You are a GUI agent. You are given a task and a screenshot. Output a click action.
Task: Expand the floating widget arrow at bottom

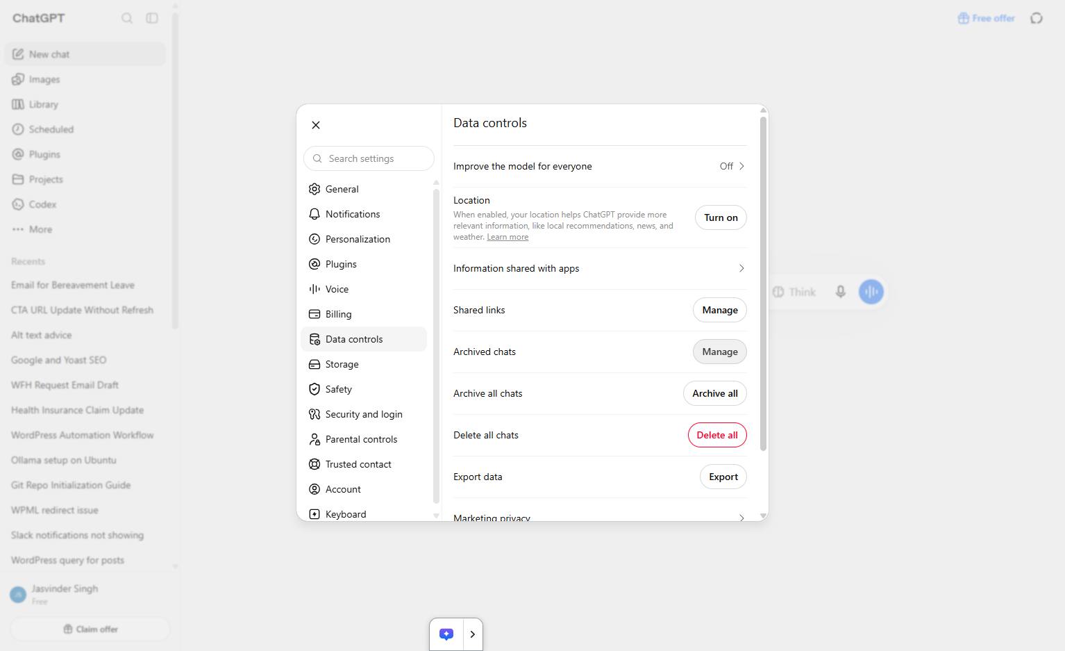tap(473, 634)
